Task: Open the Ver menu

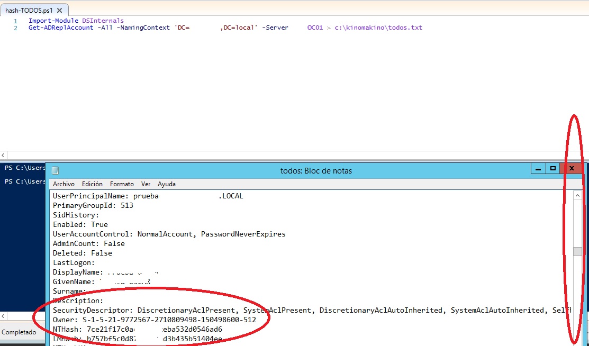Action: click(x=146, y=184)
